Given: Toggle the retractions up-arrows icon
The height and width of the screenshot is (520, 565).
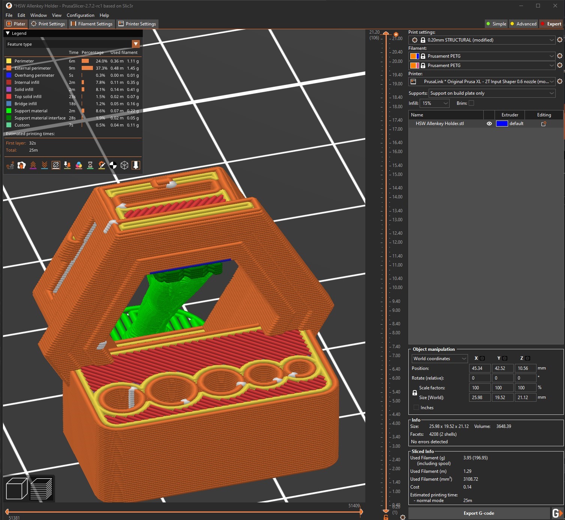Looking at the screenshot, I should pos(33,165).
